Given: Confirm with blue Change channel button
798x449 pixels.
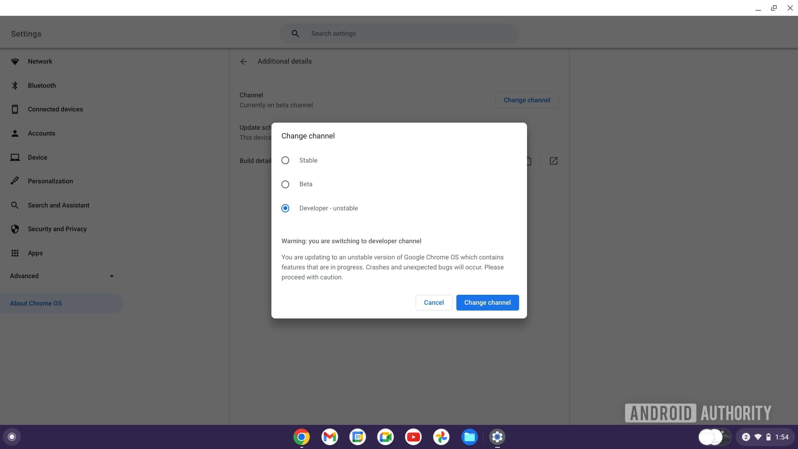Looking at the screenshot, I should point(487,303).
